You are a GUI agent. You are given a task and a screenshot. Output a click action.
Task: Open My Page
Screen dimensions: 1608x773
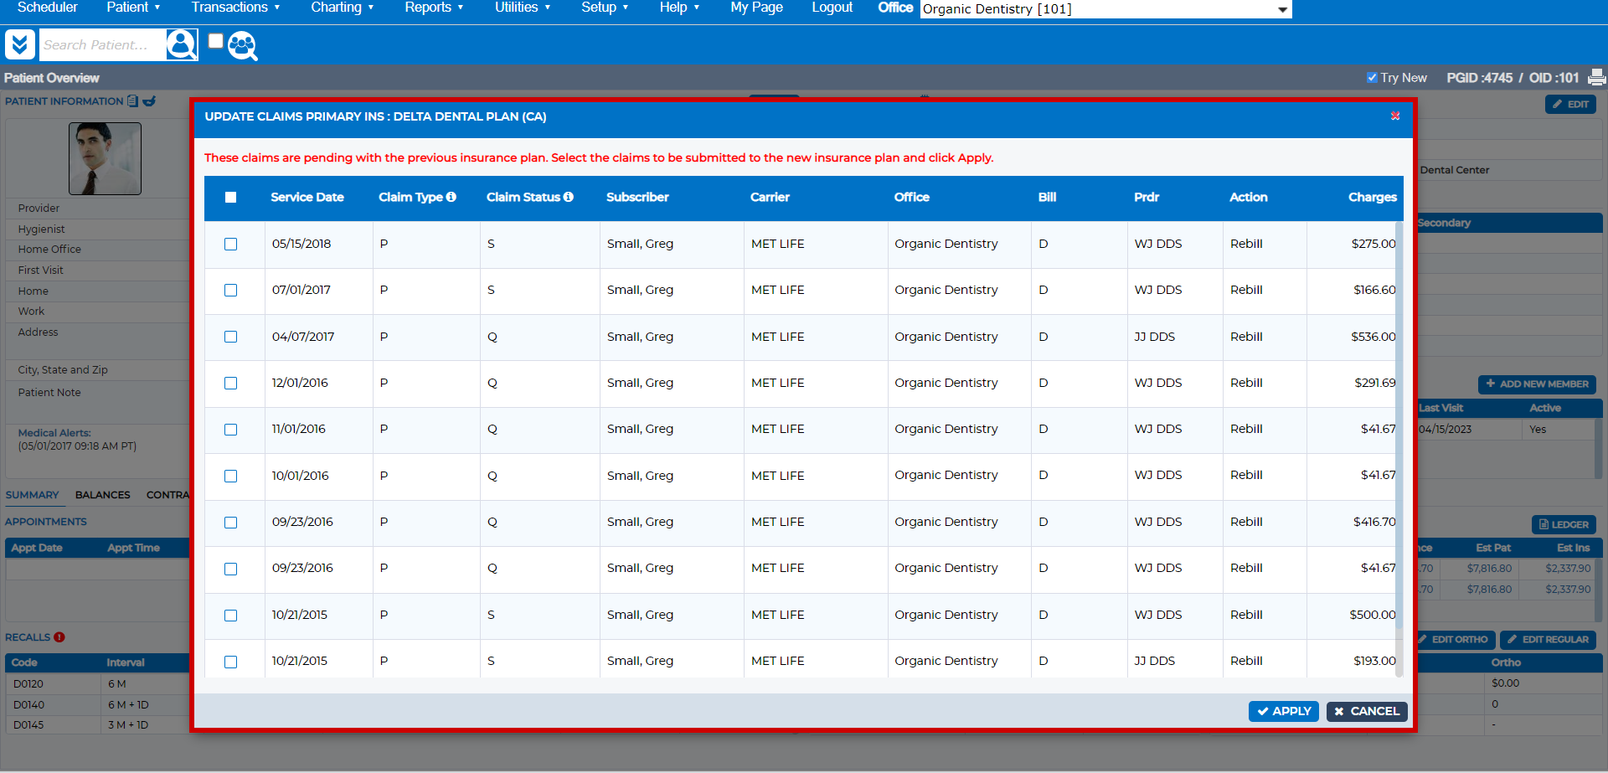click(756, 8)
